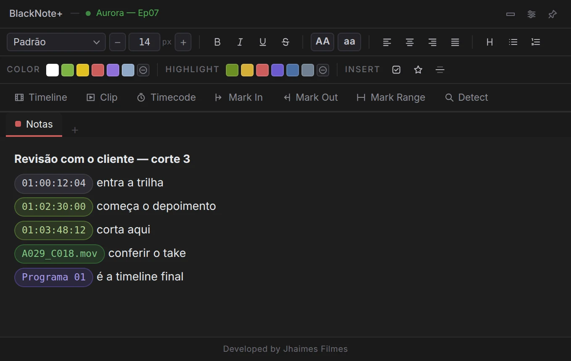571x361 pixels.
Task: Apply the yellow highlight swatch
Action: pyautogui.click(x=247, y=70)
